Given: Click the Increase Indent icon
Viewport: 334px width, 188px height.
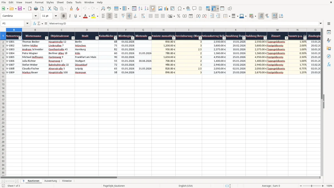Looking at the screenshot, I should [212, 16].
